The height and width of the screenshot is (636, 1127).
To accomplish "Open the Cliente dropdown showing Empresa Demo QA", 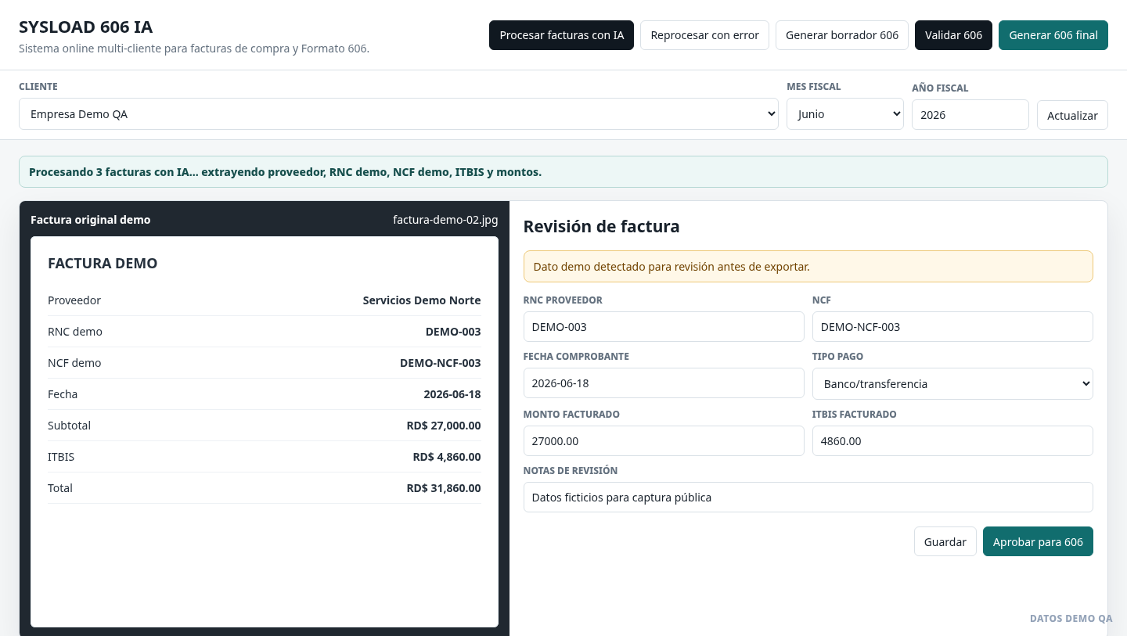I will pos(398,114).
